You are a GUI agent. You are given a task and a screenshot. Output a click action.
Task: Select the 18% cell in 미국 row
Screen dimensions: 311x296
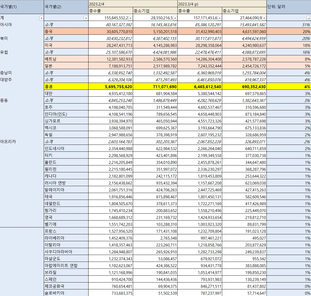[289, 45]
